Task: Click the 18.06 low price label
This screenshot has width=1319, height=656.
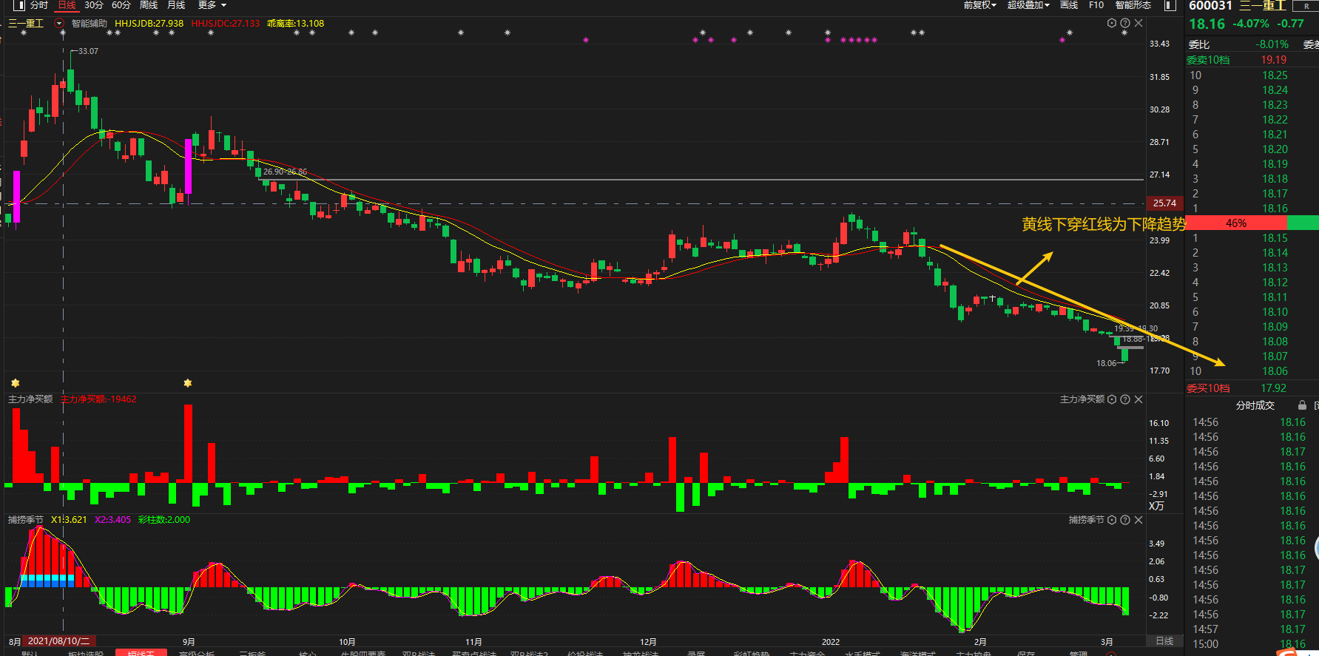Action: click(1107, 363)
